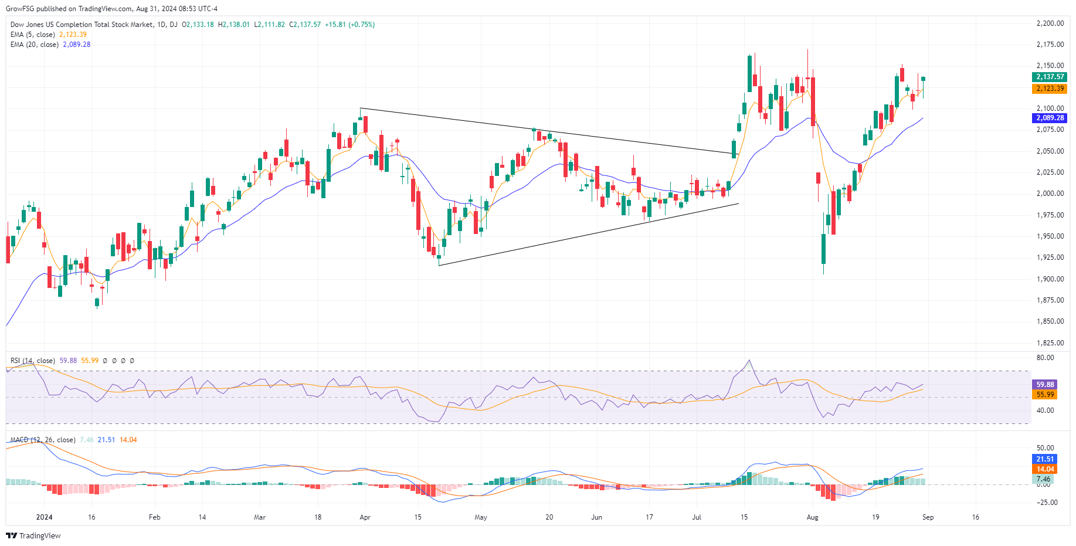The height and width of the screenshot is (546, 1076).
Task: Click the TradingView logo icon
Action: [11, 535]
